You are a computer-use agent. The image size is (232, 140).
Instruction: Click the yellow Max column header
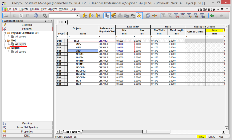pos(214,30)
